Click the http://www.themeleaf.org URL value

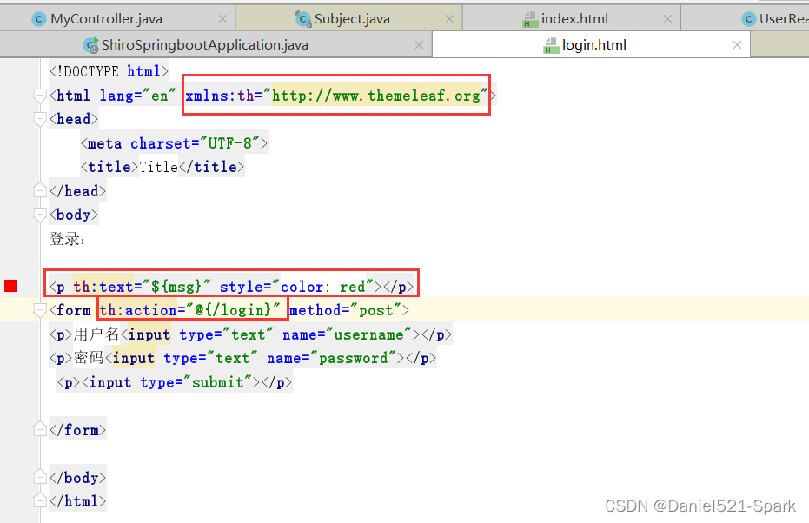click(376, 96)
